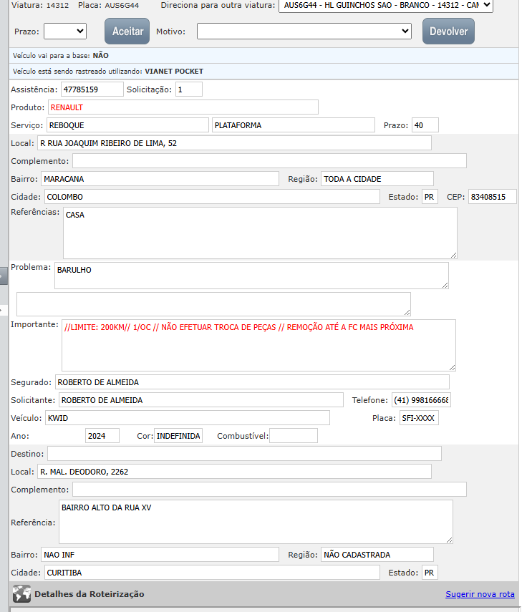Focus the empty Combustível field
This screenshot has height=612, width=527.
point(293,436)
